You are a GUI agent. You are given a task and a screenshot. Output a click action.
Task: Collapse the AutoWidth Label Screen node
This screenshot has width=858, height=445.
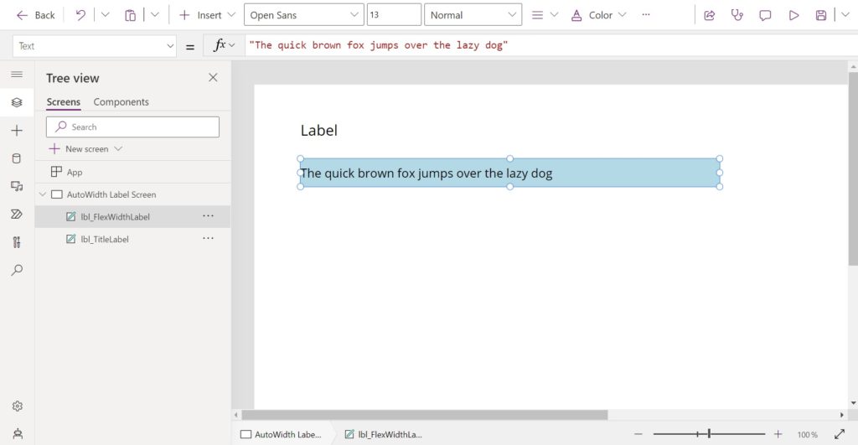43,194
